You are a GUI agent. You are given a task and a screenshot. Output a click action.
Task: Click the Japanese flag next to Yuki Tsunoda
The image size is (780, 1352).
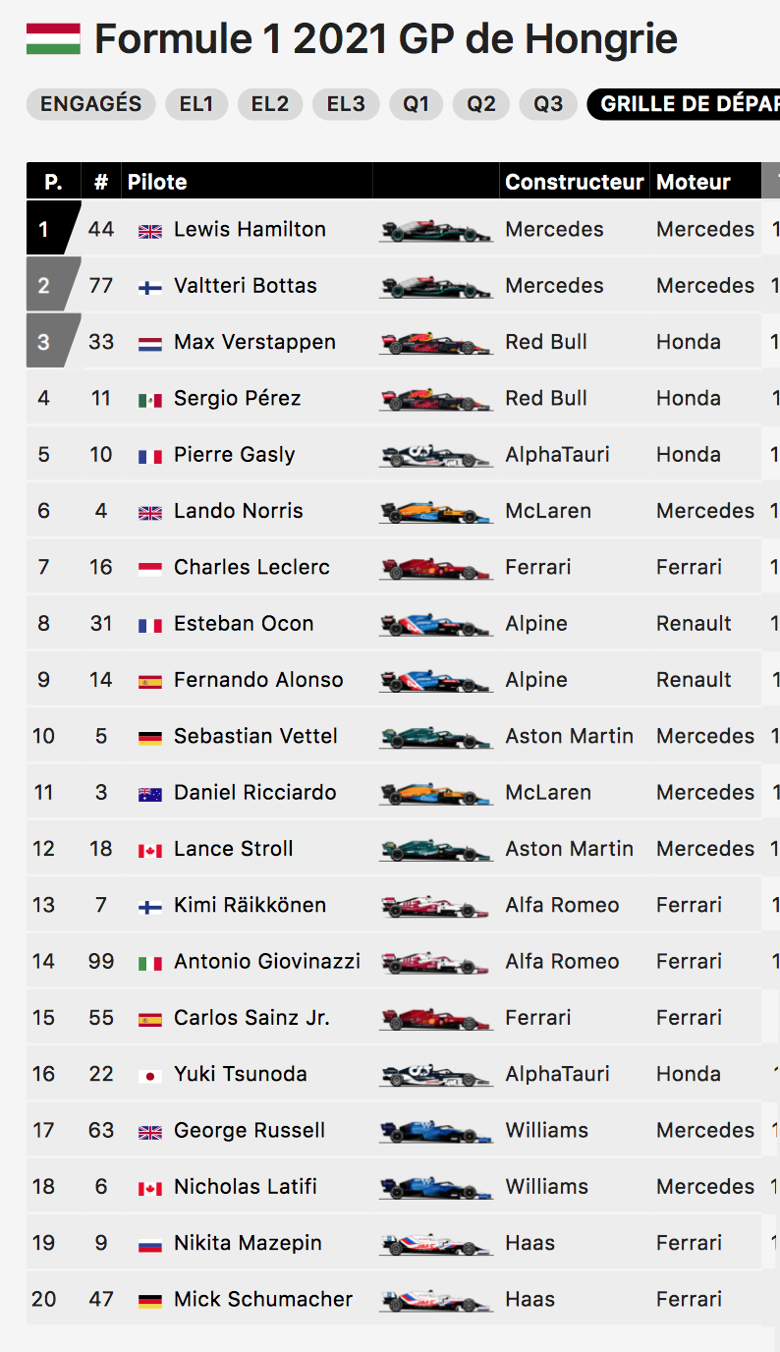[150, 1076]
